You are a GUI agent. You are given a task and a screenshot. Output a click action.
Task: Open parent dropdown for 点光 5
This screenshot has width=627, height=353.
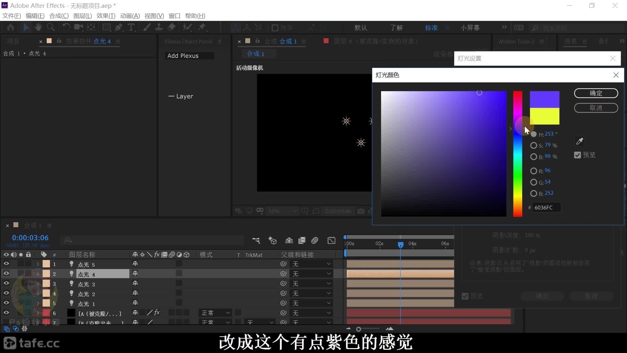point(312,264)
